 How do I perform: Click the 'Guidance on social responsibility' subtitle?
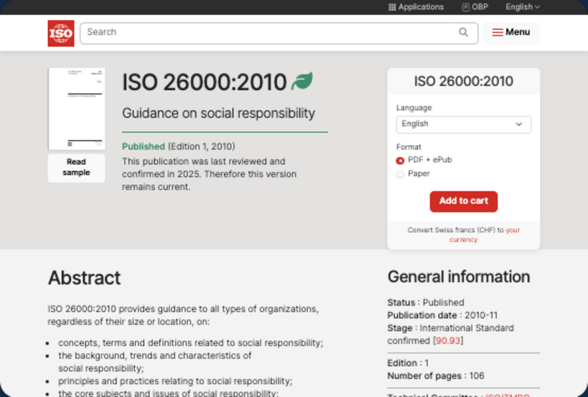(x=219, y=113)
